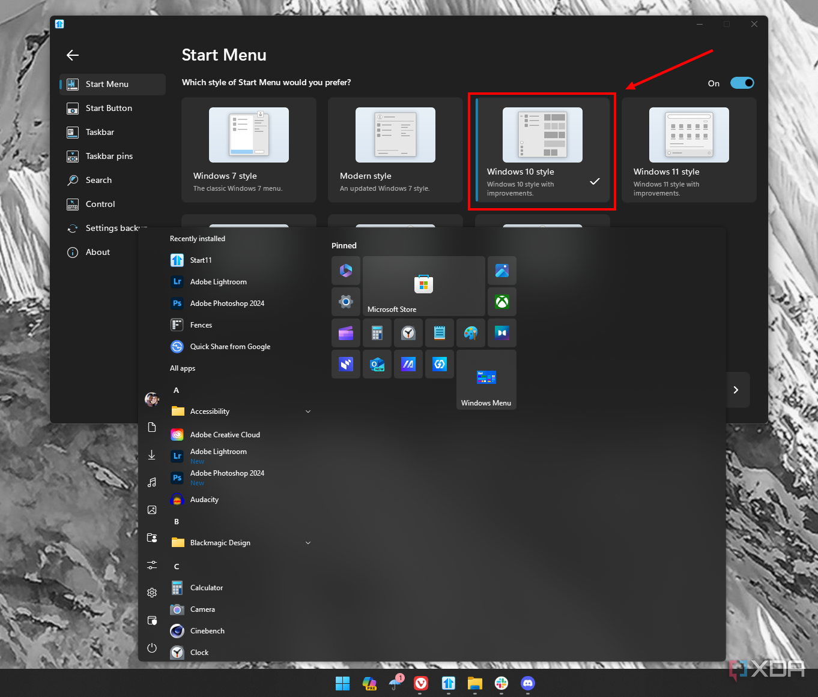Viewport: 818px width, 697px height.
Task: Open Settings backup sidebar item
Action: (x=112, y=228)
